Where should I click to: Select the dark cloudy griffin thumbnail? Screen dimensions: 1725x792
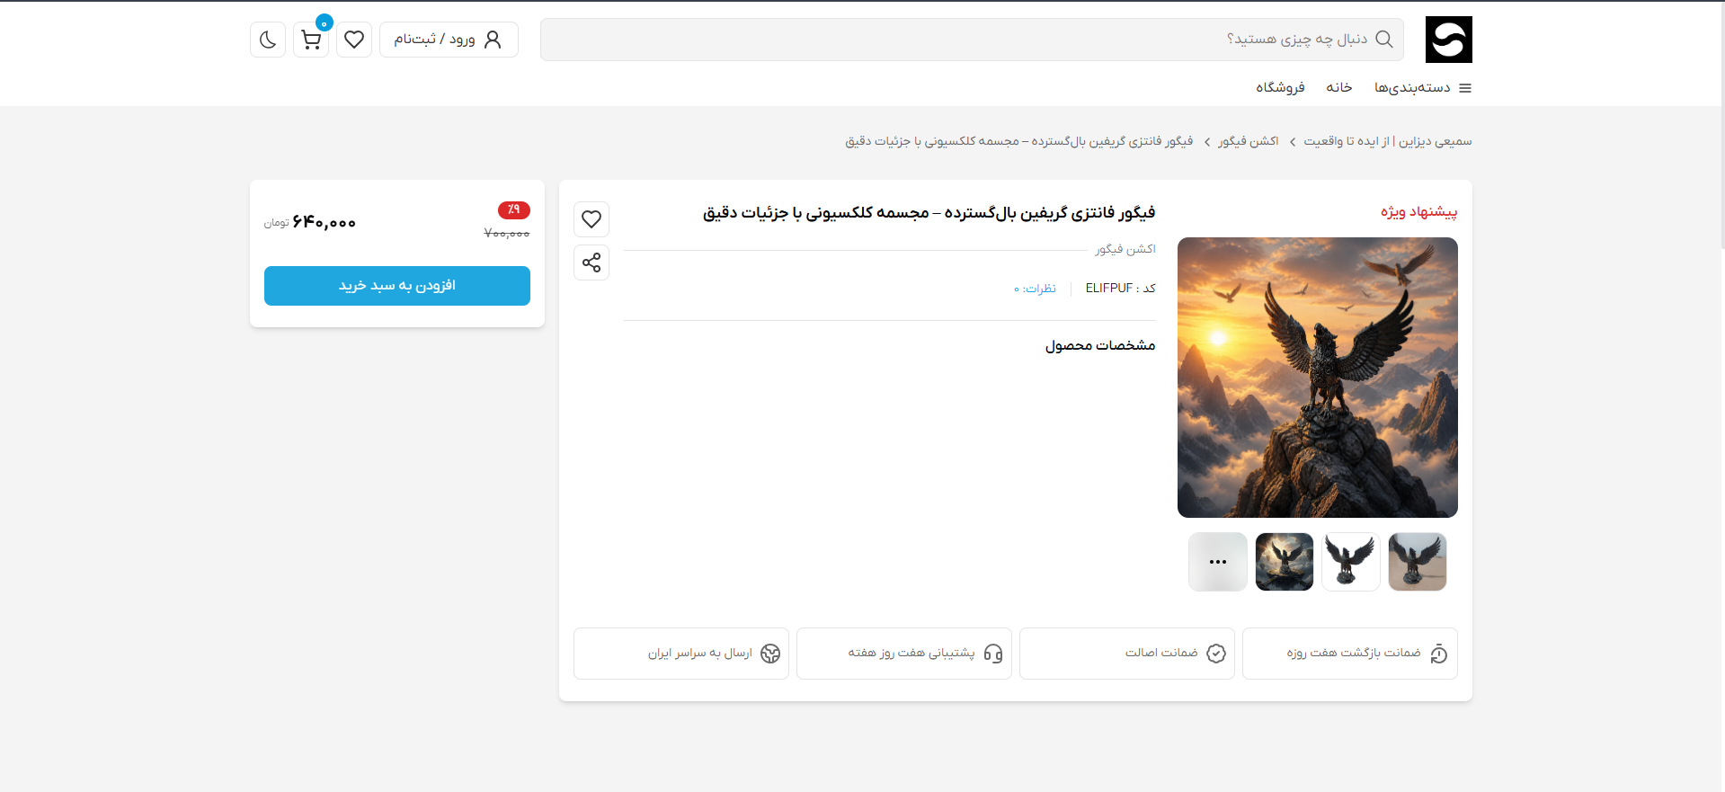point(1285,562)
